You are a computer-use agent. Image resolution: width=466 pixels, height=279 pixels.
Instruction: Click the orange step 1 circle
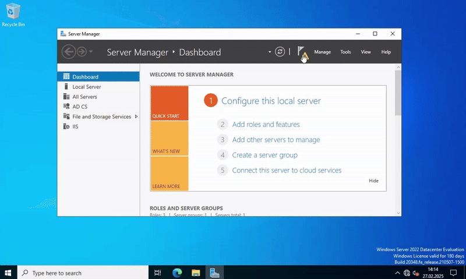211,100
